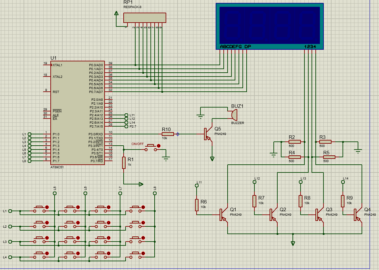Screen dimensions: 379x270
Task: Select resistor R10 on the P3.0 line
Action: click(168, 134)
